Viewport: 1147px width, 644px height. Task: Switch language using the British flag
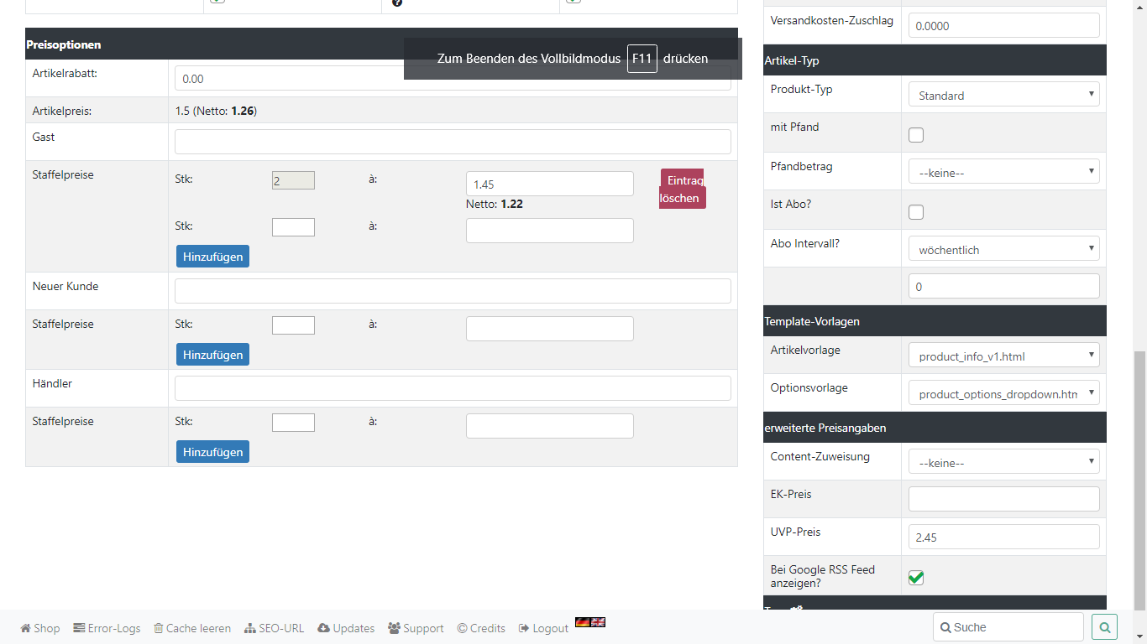coord(598,622)
